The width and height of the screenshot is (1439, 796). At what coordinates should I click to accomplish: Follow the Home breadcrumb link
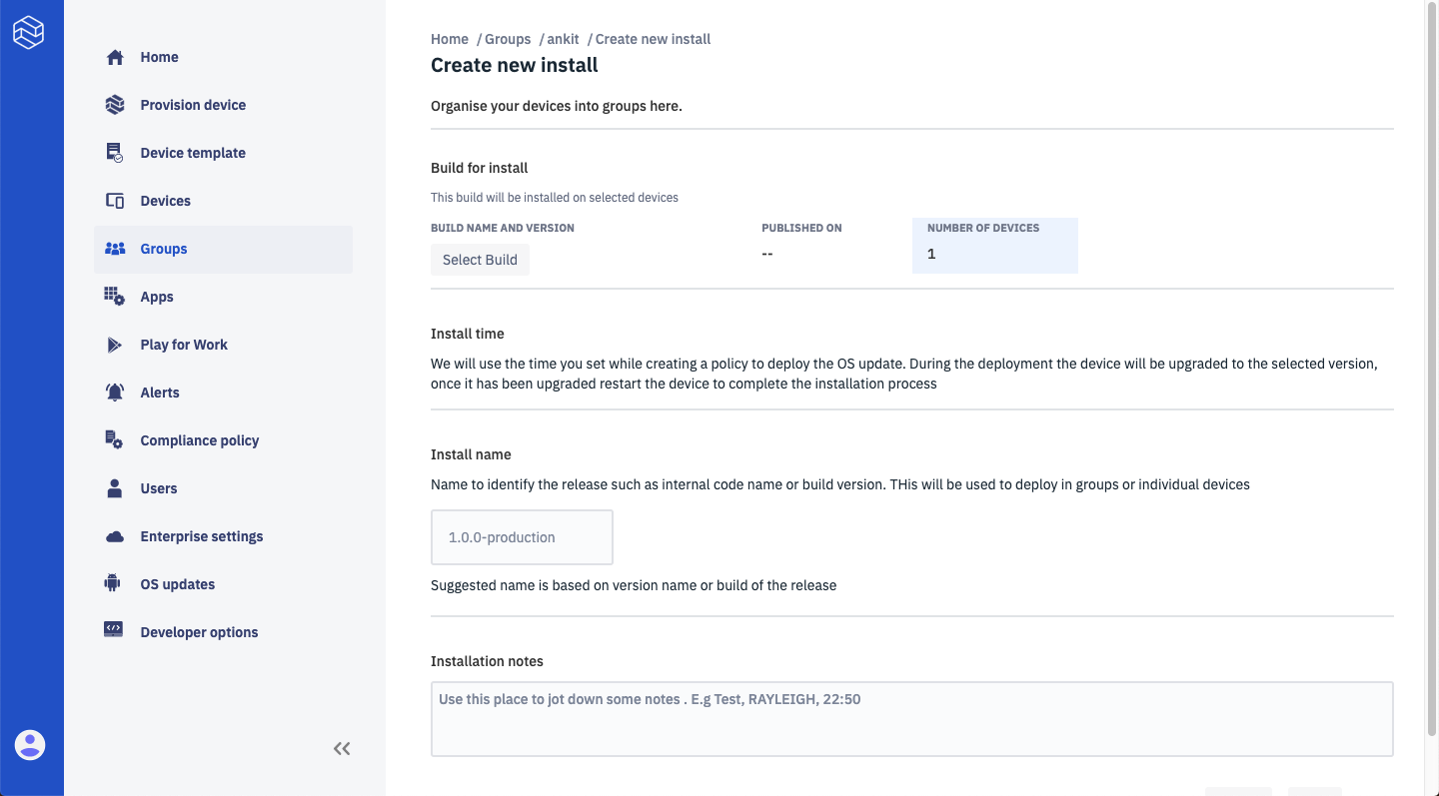[x=450, y=39]
